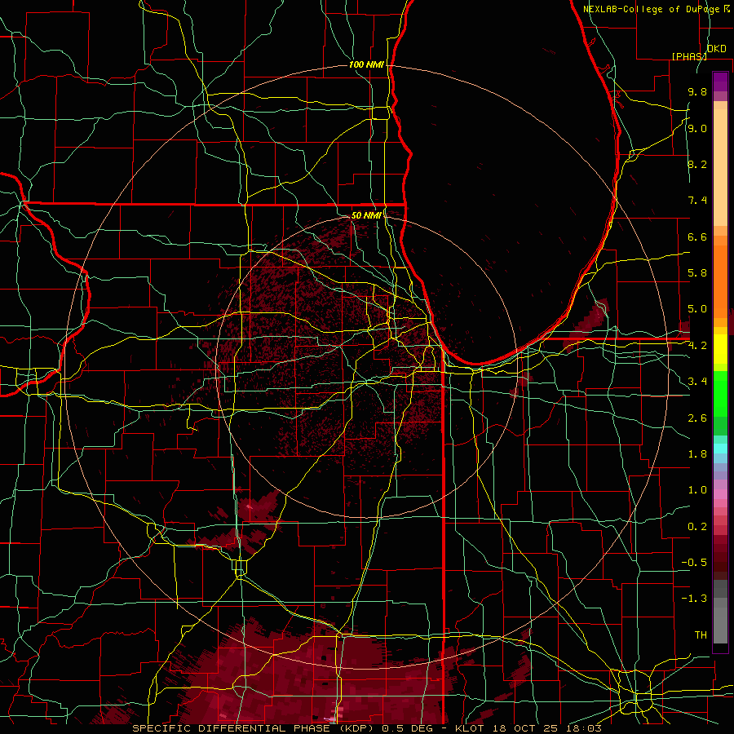This screenshot has width=734, height=734.
Task: Click the 3.4 scale value
Action: pos(697,382)
